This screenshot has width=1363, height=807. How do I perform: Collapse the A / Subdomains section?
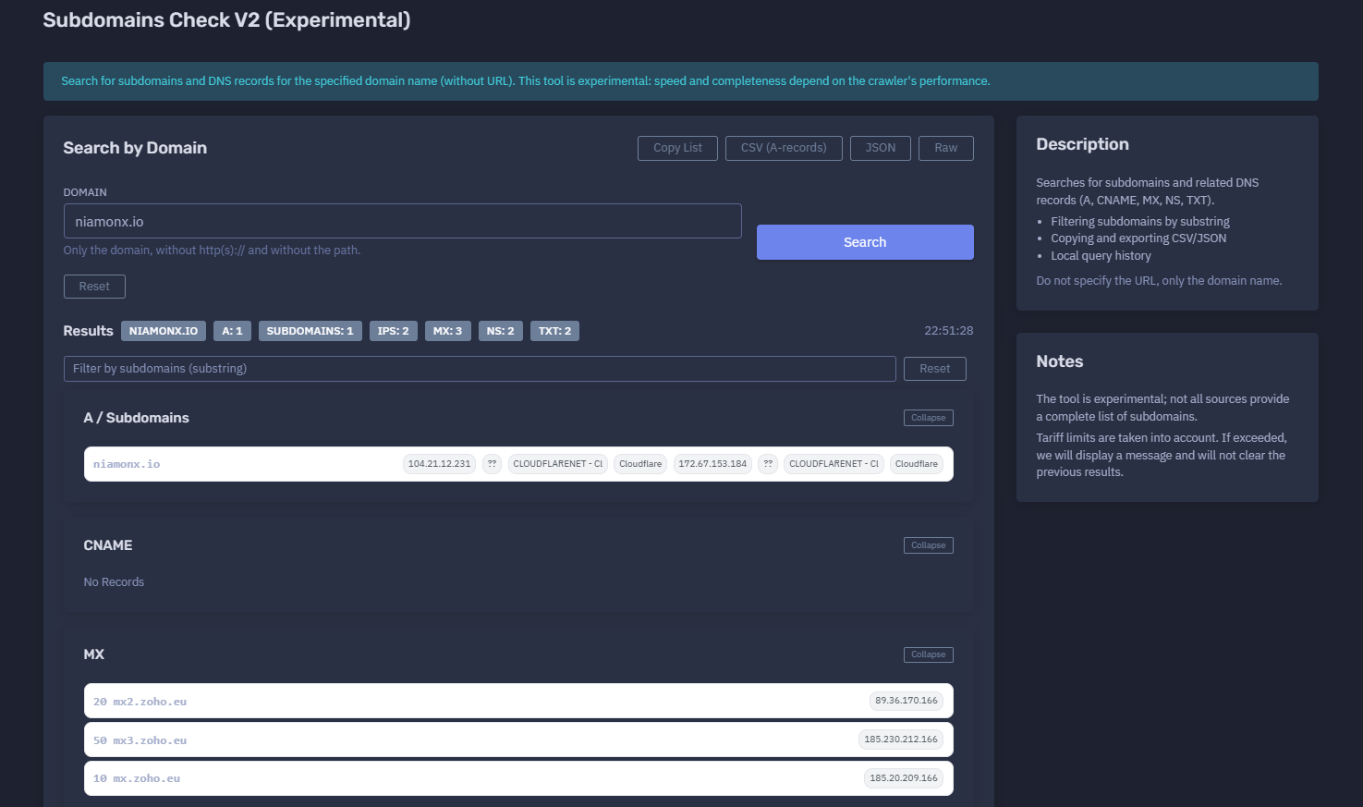[929, 418]
